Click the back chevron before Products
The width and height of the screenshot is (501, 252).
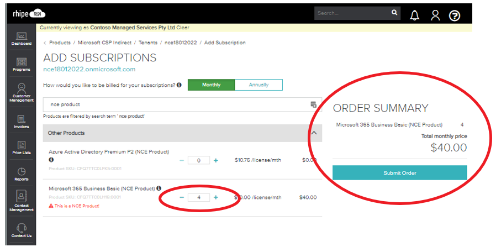(x=45, y=43)
